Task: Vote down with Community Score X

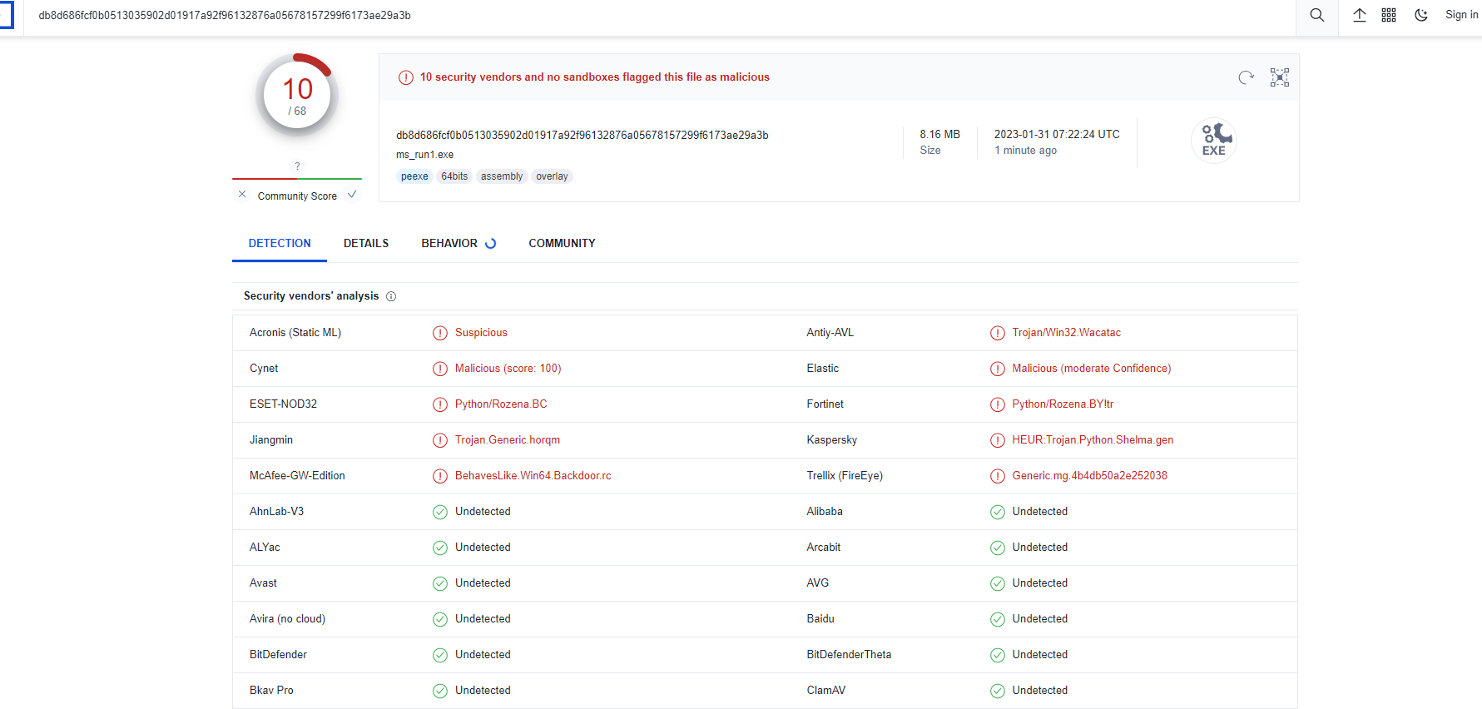Action: pyautogui.click(x=242, y=195)
